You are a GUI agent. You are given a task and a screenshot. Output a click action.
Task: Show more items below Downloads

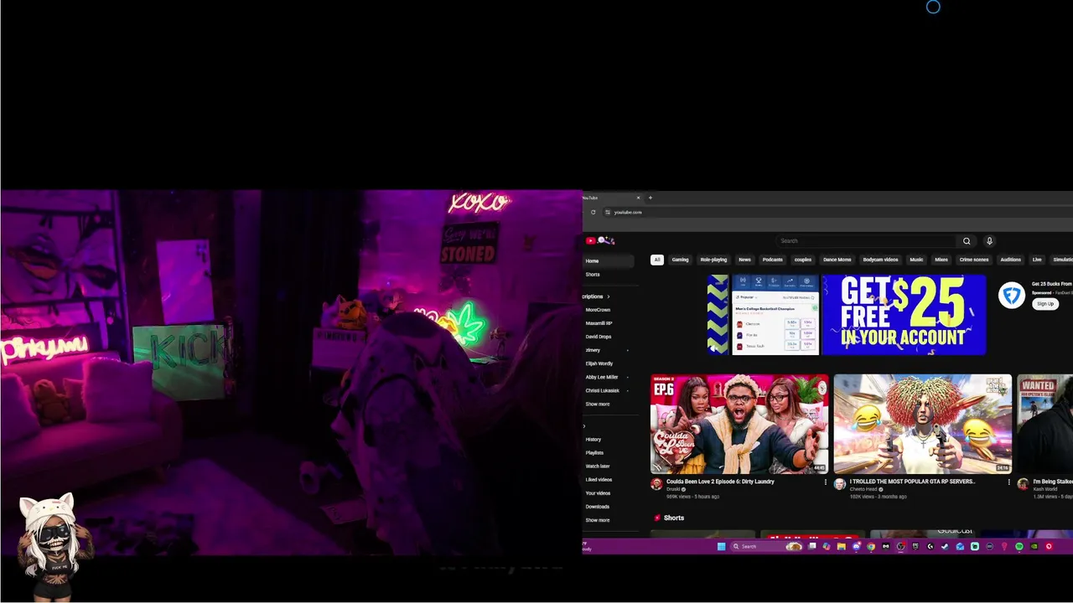point(598,520)
